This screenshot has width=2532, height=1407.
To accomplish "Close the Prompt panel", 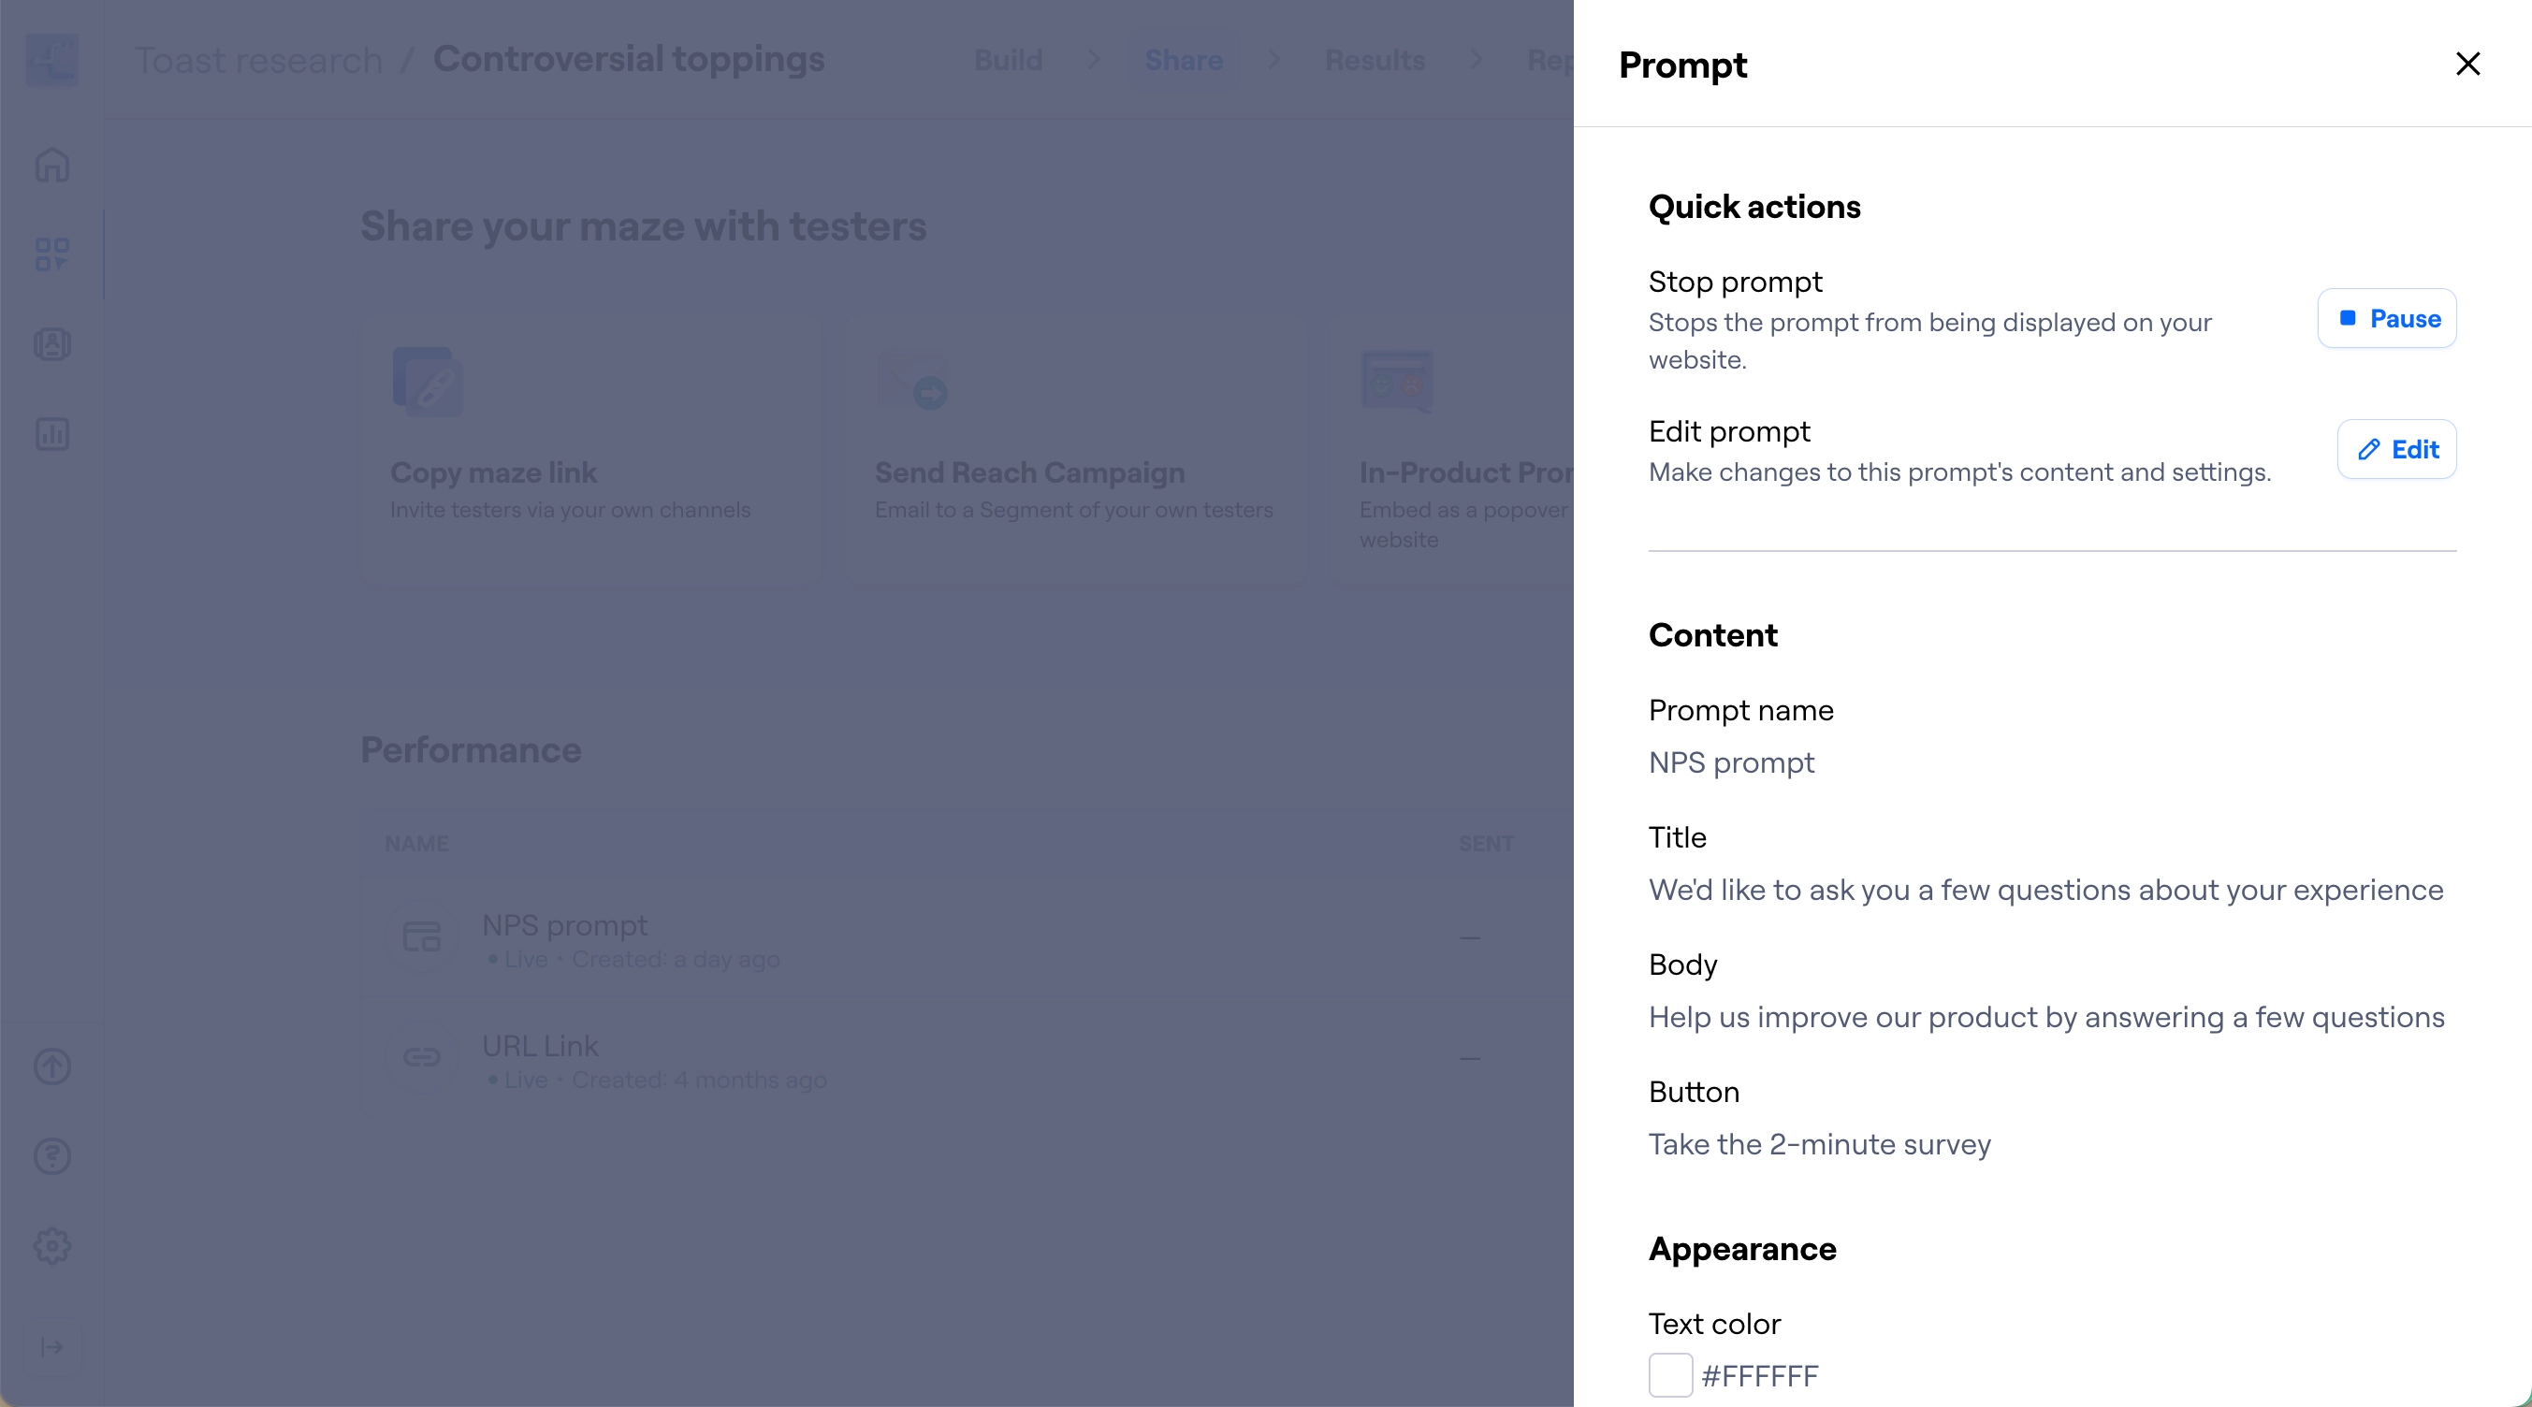I will (2468, 63).
